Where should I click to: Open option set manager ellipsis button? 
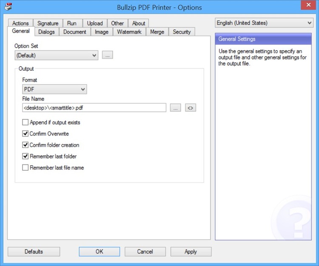(108, 55)
